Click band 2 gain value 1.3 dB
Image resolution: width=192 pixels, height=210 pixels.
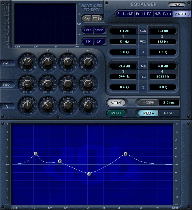pos(163,31)
